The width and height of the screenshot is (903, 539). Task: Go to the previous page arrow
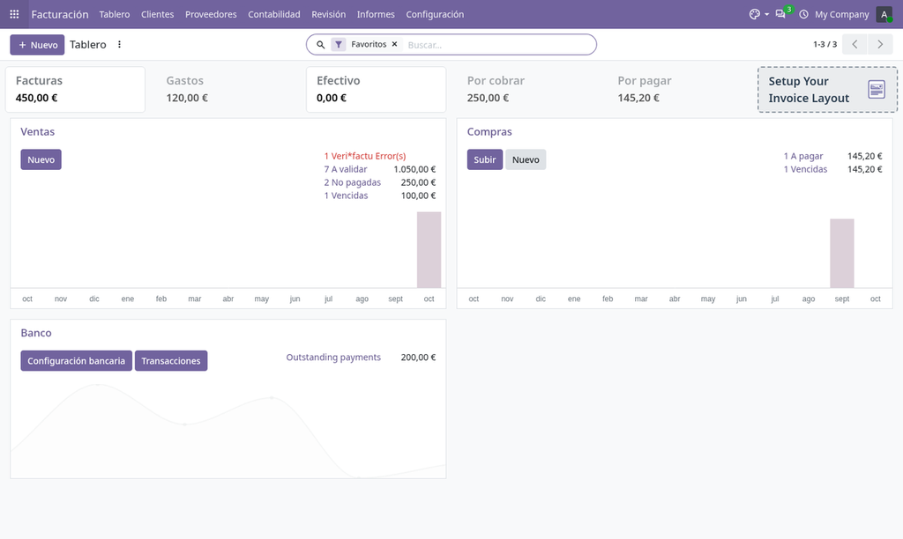854,44
